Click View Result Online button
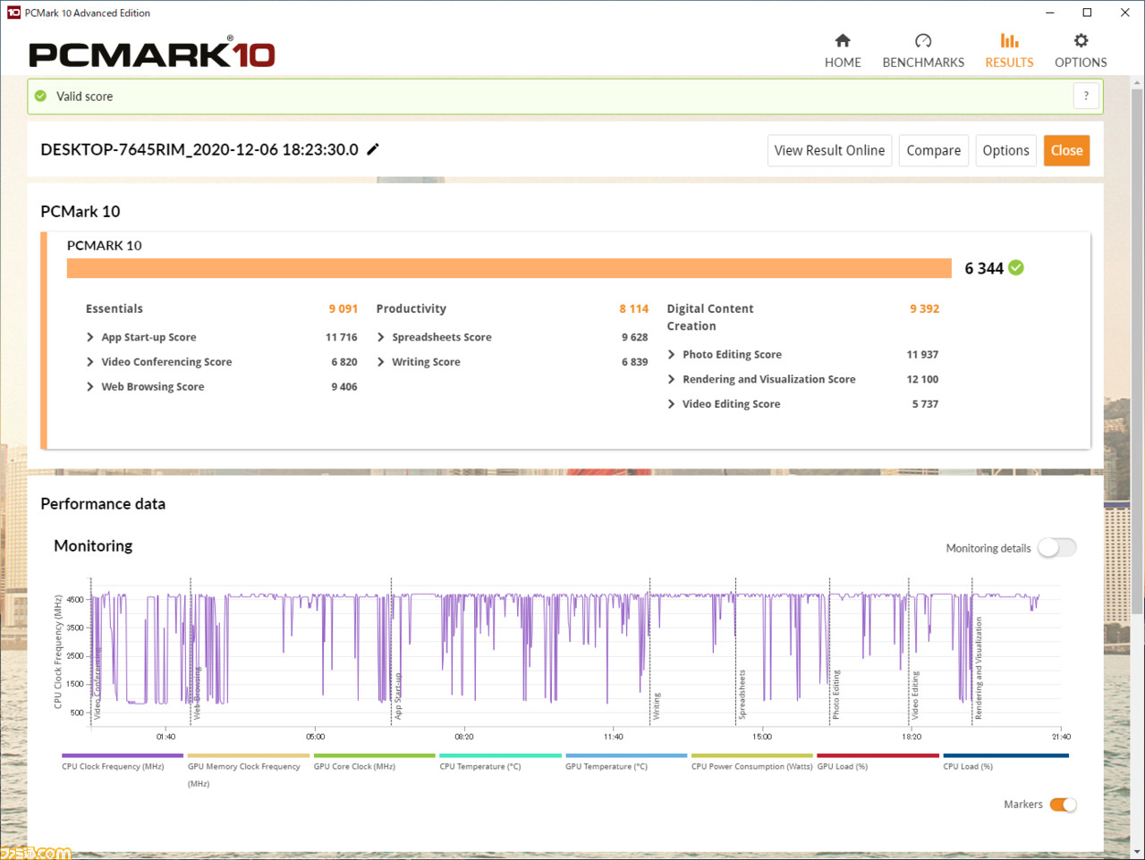This screenshot has height=860, width=1145. coord(829,150)
